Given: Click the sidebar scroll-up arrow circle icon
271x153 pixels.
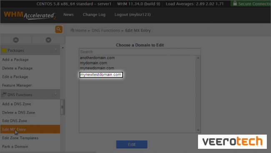Looking at the screenshot, I should pos(16,40).
